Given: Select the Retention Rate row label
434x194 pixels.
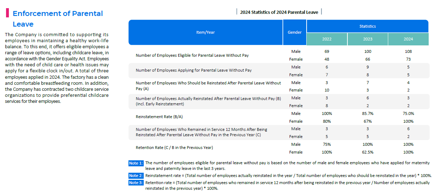Looking at the screenshot, I should point(174,148).
